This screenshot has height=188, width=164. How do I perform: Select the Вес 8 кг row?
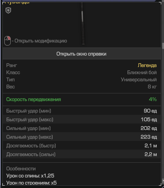click(x=81, y=87)
